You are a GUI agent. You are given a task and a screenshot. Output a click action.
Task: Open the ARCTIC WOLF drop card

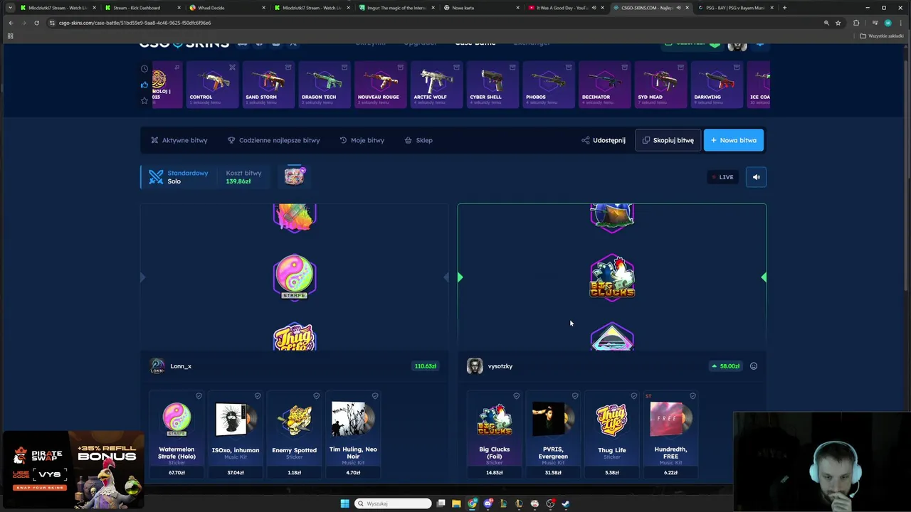point(437,85)
